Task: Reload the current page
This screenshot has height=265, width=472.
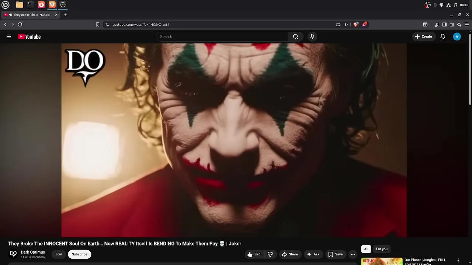Action: (20, 24)
